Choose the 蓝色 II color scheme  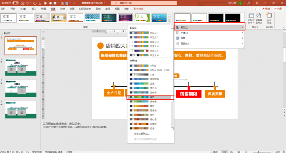click(150, 88)
